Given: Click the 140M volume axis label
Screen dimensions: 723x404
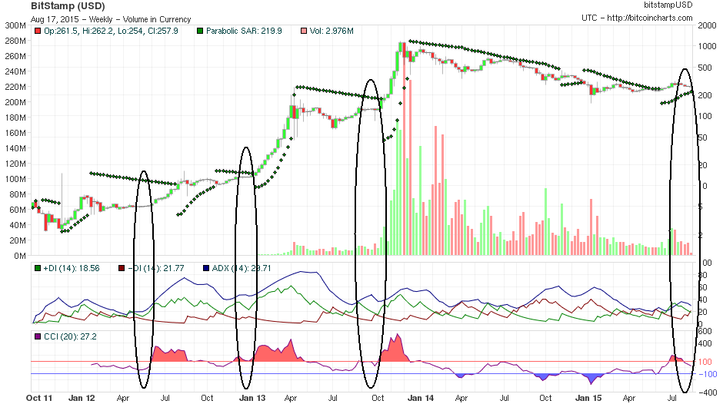Looking at the screenshot, I should click(15, 148).
